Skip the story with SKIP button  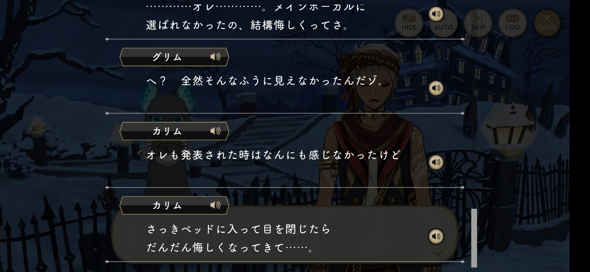[x=478, y=23]
